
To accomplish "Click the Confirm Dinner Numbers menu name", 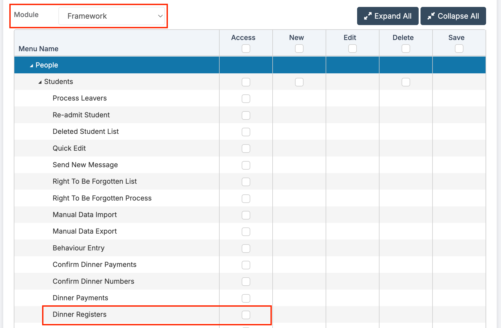I will pos(94,281).
